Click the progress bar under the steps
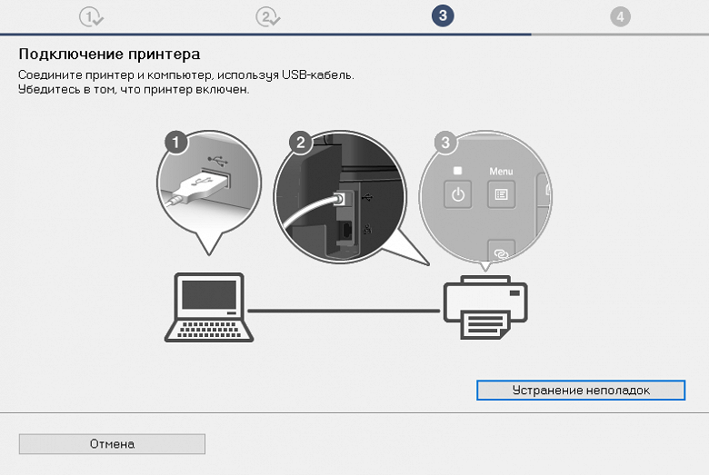 coord(354,34)
